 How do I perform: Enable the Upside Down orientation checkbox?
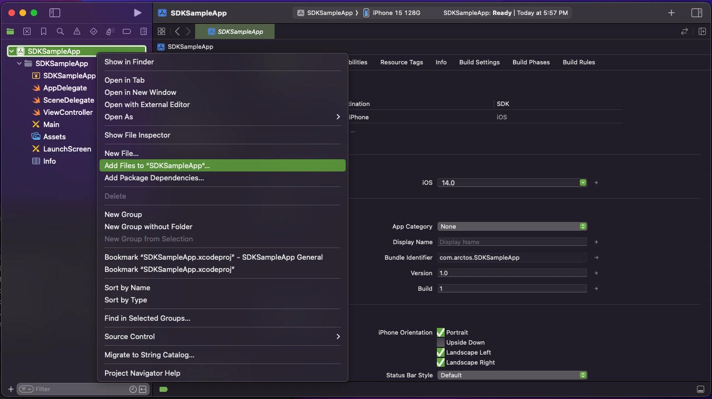point(441,342)
